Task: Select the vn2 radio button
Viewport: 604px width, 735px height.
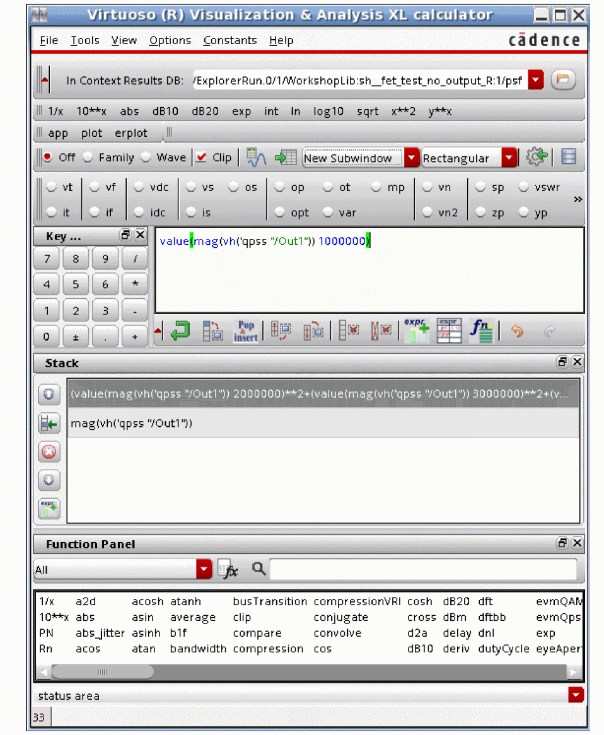Action: 427,212
